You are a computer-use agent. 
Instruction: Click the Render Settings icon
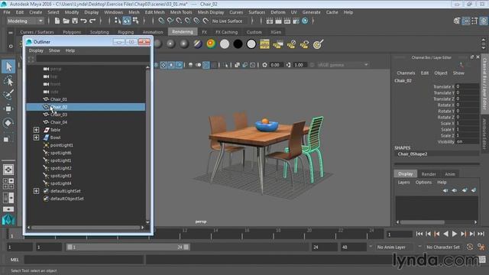296,21
